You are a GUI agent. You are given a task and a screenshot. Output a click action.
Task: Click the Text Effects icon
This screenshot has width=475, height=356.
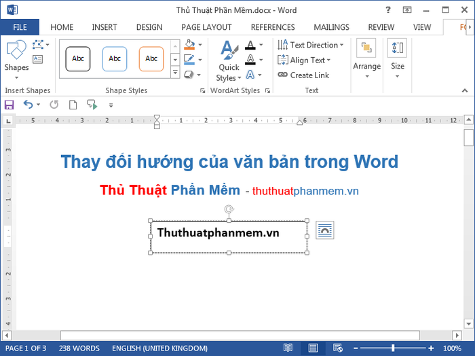point(250,74)
